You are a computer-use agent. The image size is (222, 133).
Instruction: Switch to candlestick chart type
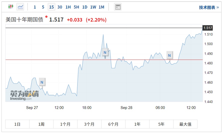(11, 7)
